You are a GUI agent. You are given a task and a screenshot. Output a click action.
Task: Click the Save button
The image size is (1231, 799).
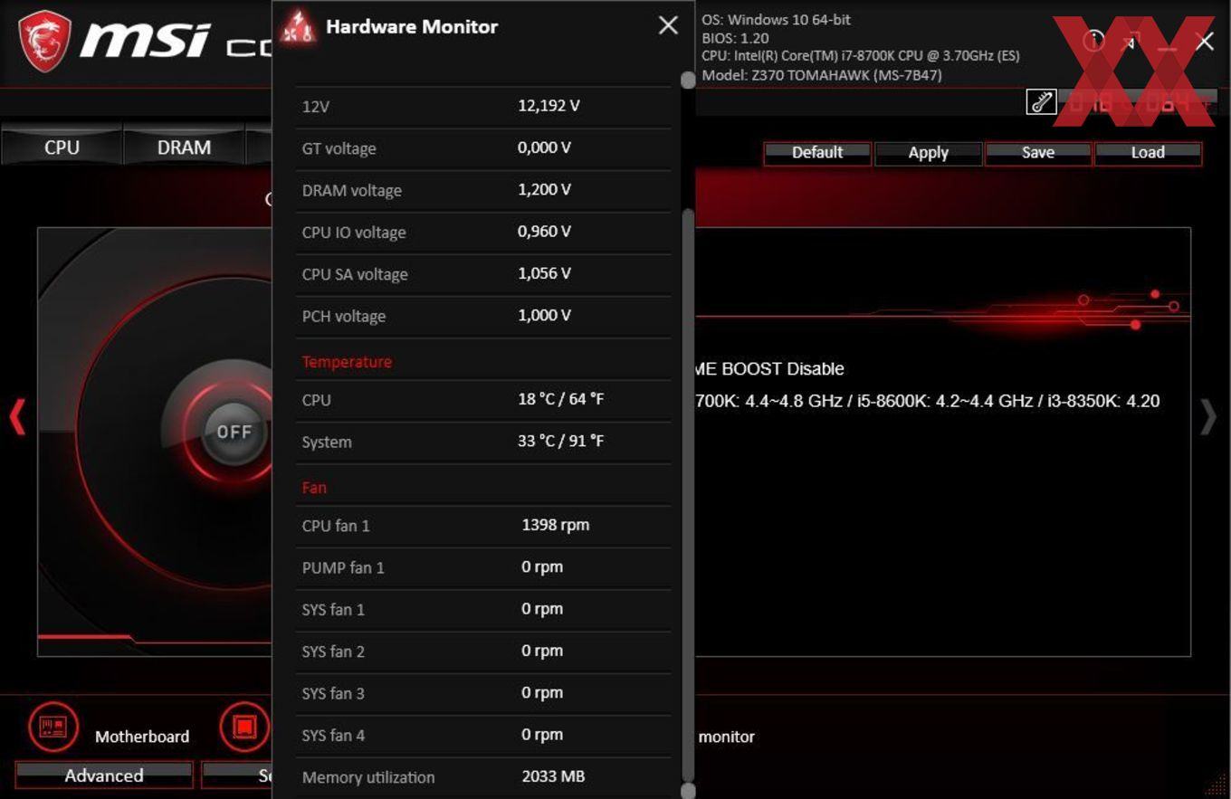coord(1037,153)
